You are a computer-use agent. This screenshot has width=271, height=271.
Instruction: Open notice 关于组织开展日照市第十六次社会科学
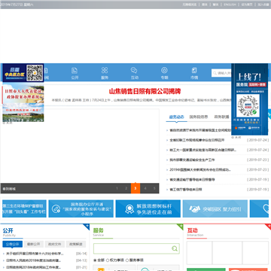[x=35, y=254]
